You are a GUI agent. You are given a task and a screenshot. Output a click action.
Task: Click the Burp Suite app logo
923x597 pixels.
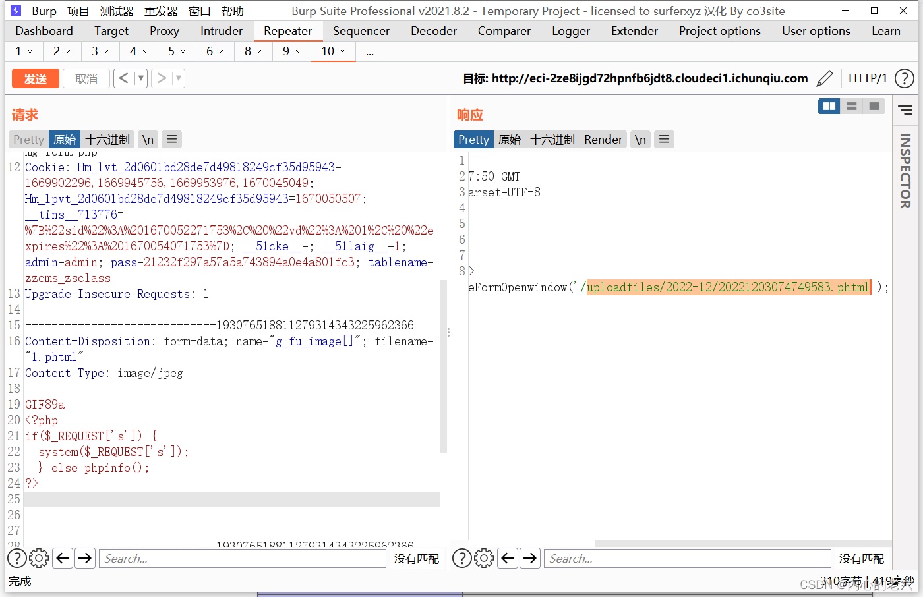pyautogui.click(x=16, y=11)
